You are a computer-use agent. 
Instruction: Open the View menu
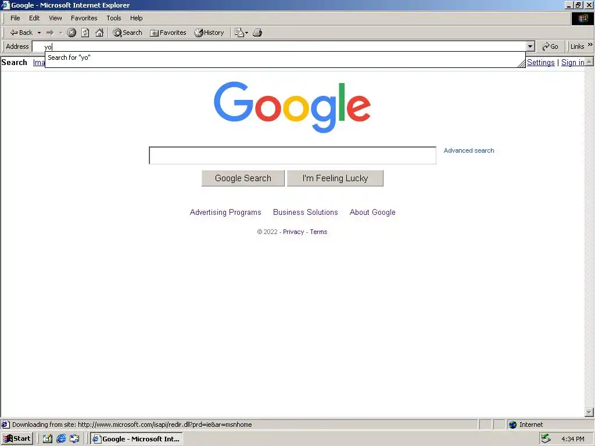point(55,18)
